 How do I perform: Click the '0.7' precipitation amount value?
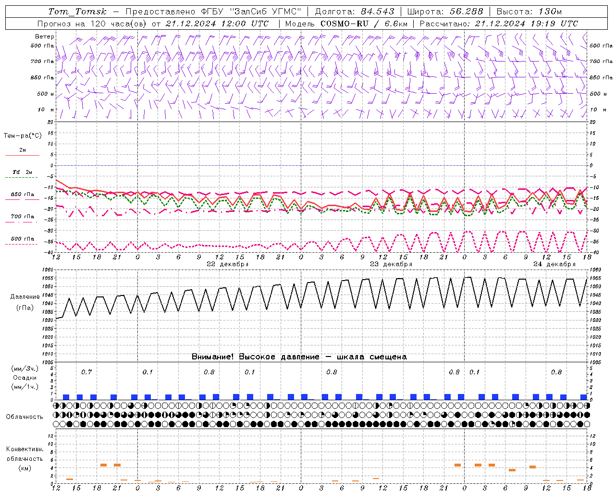pyautogui.click(x=86, y=372)
